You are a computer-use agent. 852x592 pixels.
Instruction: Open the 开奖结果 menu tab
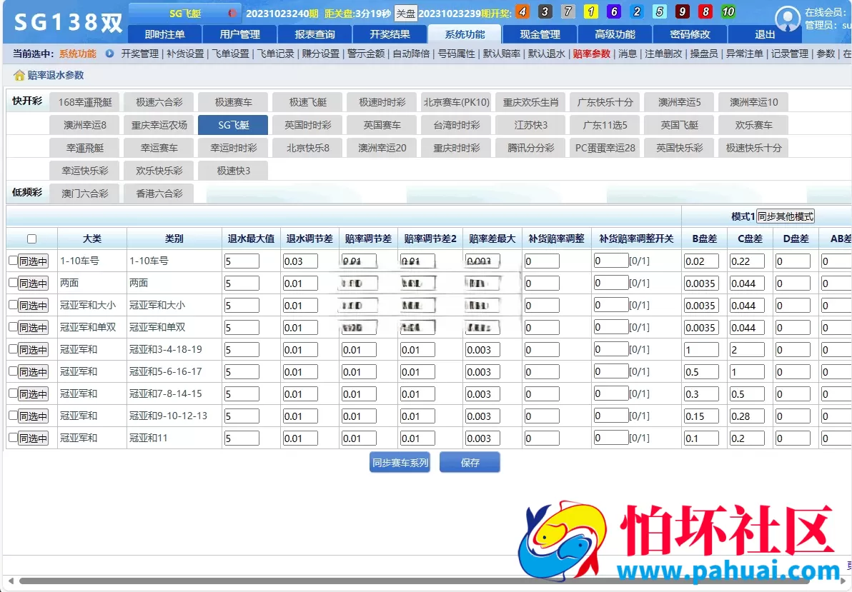390,34
